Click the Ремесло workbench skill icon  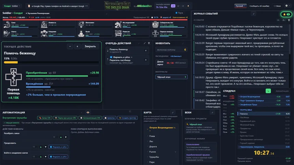(118, 33)
